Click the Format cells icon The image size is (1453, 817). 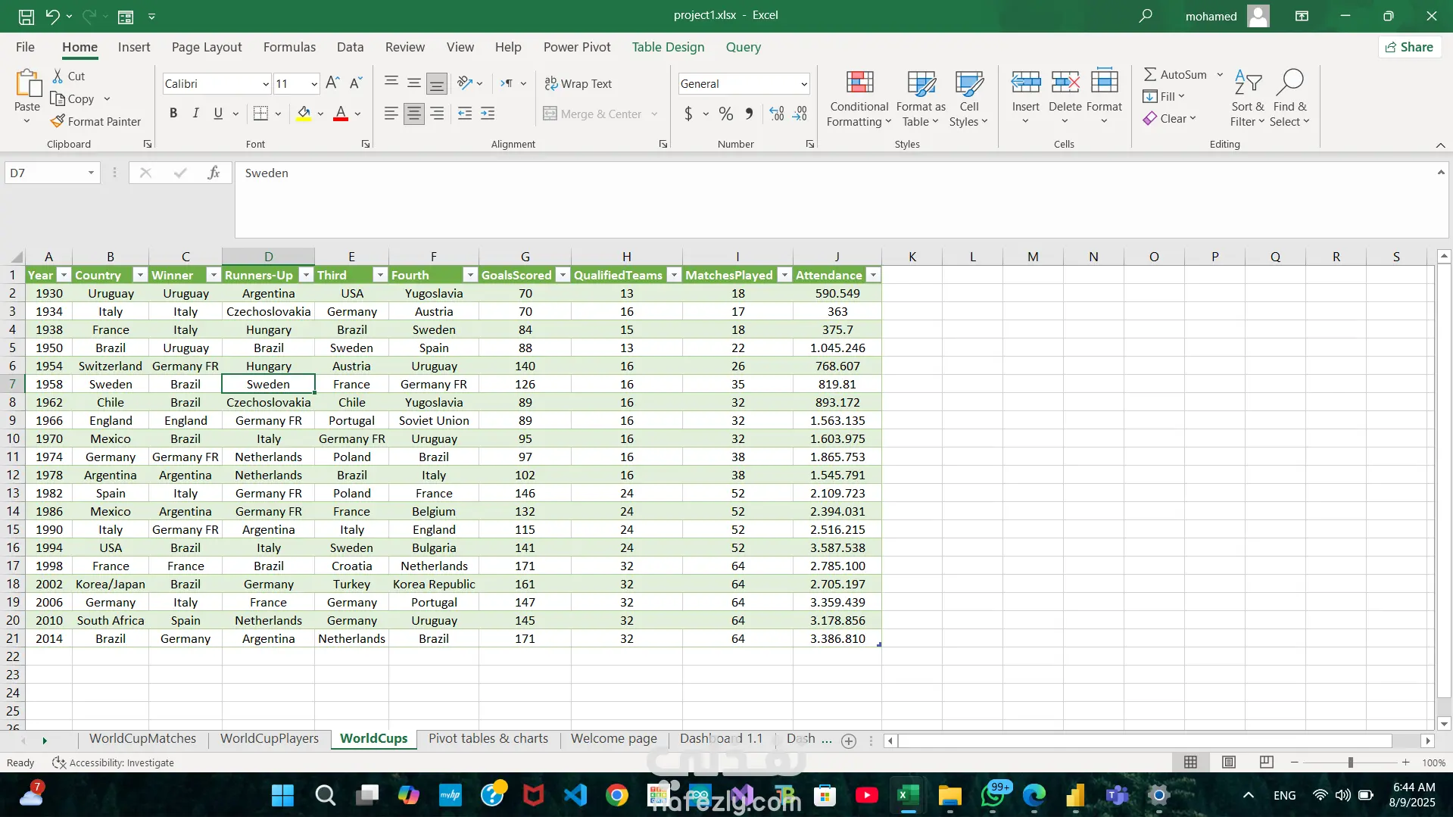pos(1105,82)
